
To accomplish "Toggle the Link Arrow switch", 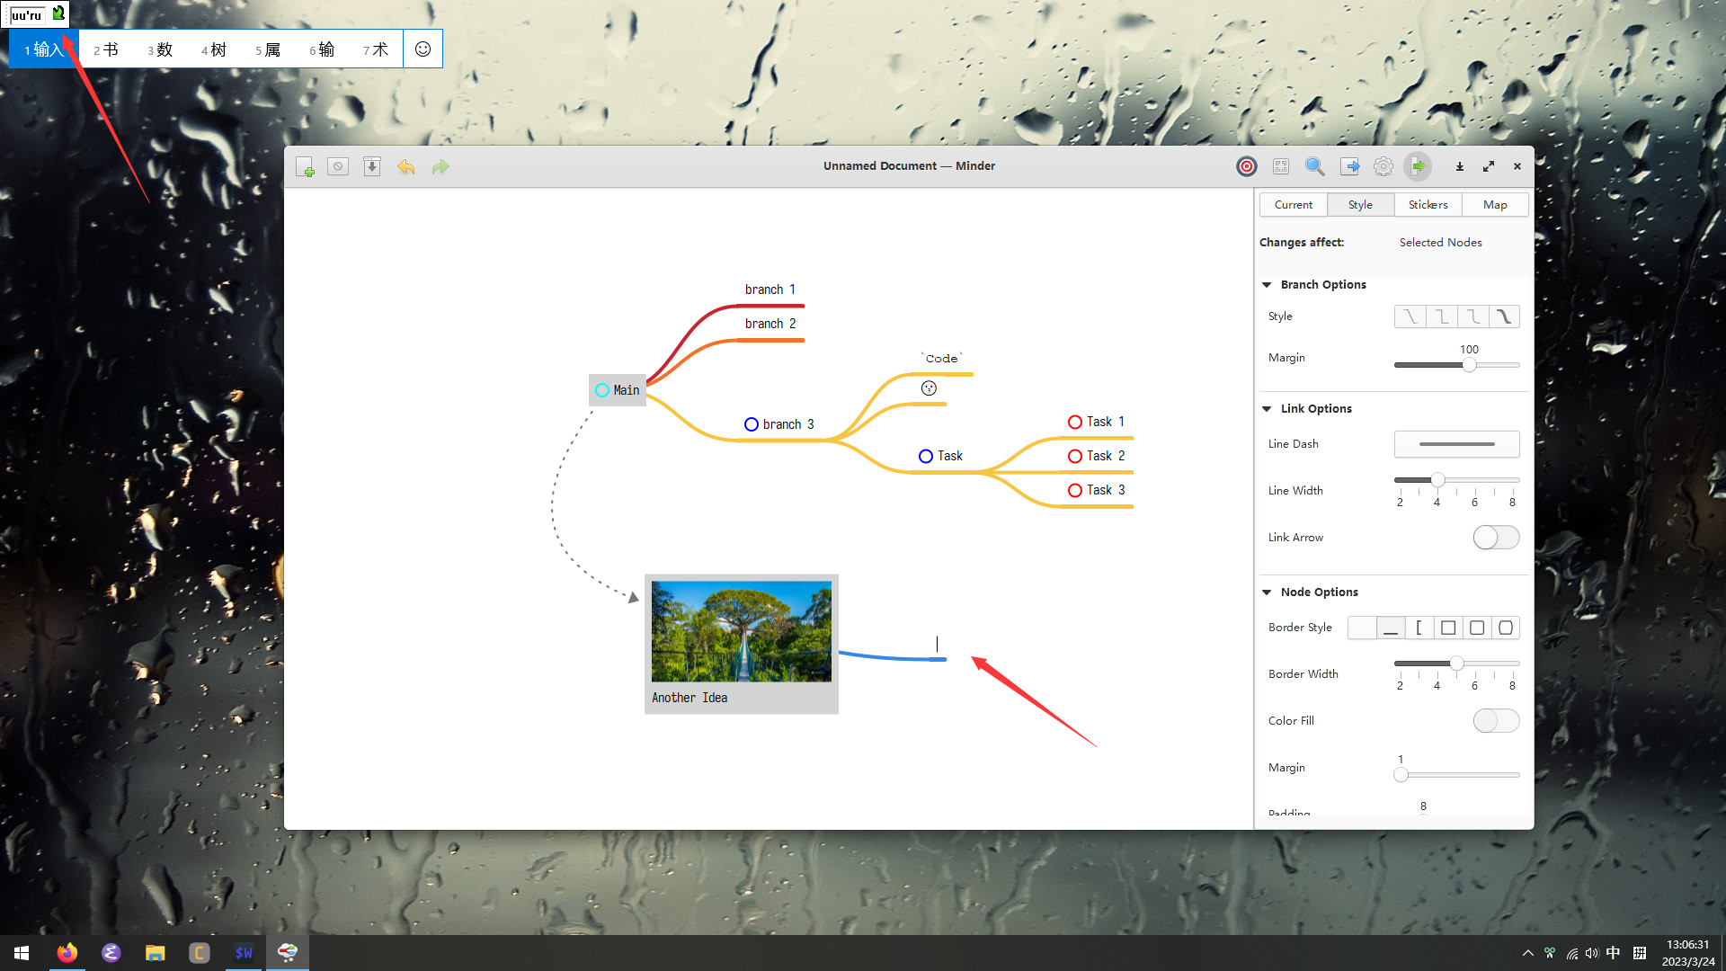I will (1496, 538).
